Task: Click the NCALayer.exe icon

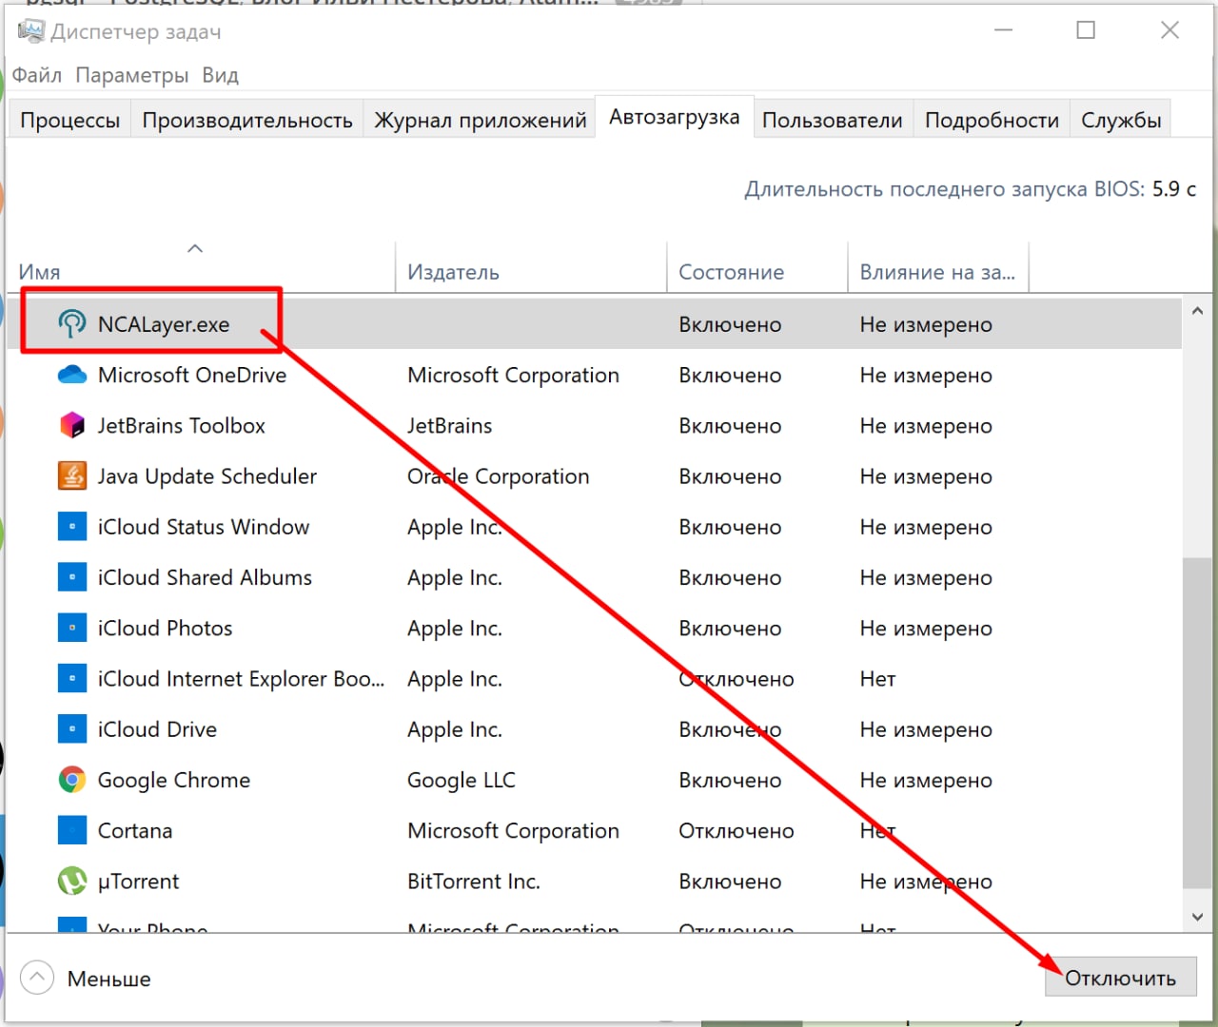Action: pyautogui.click(x=71, y=324)
